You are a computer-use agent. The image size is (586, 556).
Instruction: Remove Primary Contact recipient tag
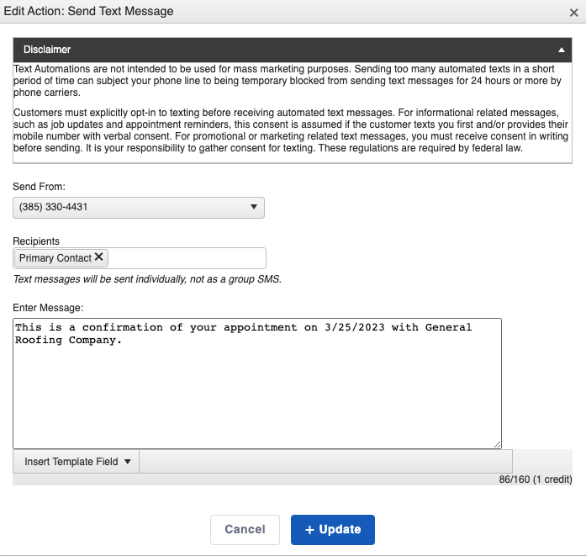tap(98, 257)
